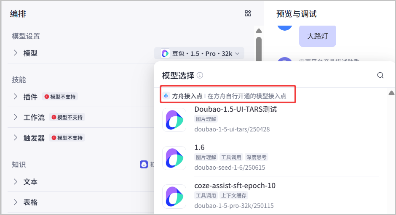Click 模型不支持 tag on 插件 row

(60, 97)
